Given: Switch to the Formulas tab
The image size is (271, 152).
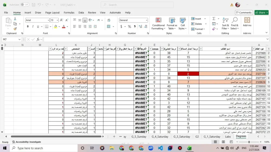Looking at the screenshot, I should 69,13.
